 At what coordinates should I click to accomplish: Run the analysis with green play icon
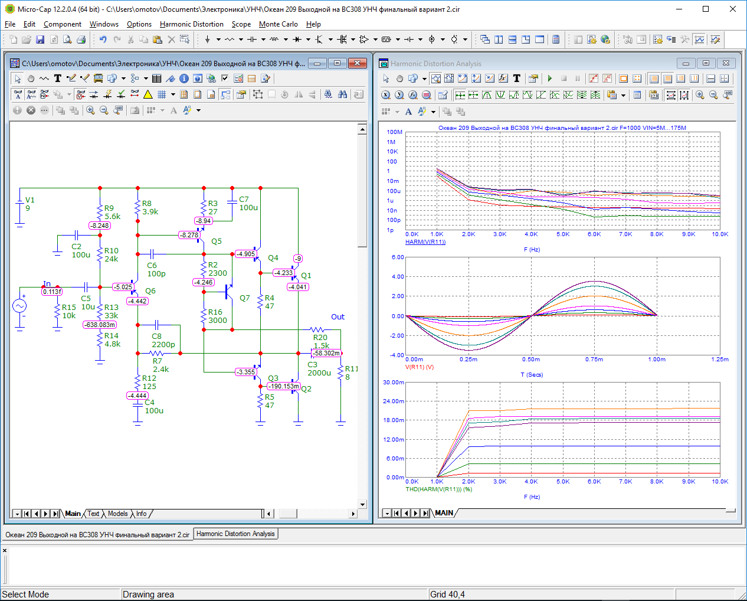tap(550, 79)
